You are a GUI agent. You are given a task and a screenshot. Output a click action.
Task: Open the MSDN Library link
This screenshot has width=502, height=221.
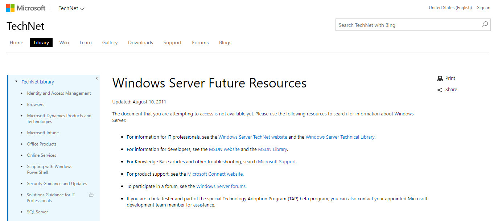point(272,150)
